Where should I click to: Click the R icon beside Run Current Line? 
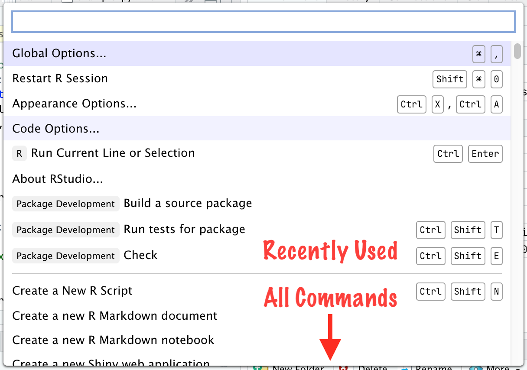[x=19, y=153]
